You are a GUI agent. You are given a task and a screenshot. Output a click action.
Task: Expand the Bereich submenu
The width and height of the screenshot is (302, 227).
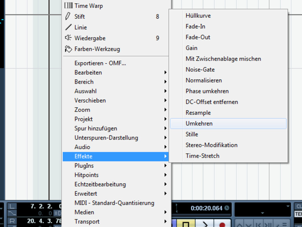click(x=116, y=82)
